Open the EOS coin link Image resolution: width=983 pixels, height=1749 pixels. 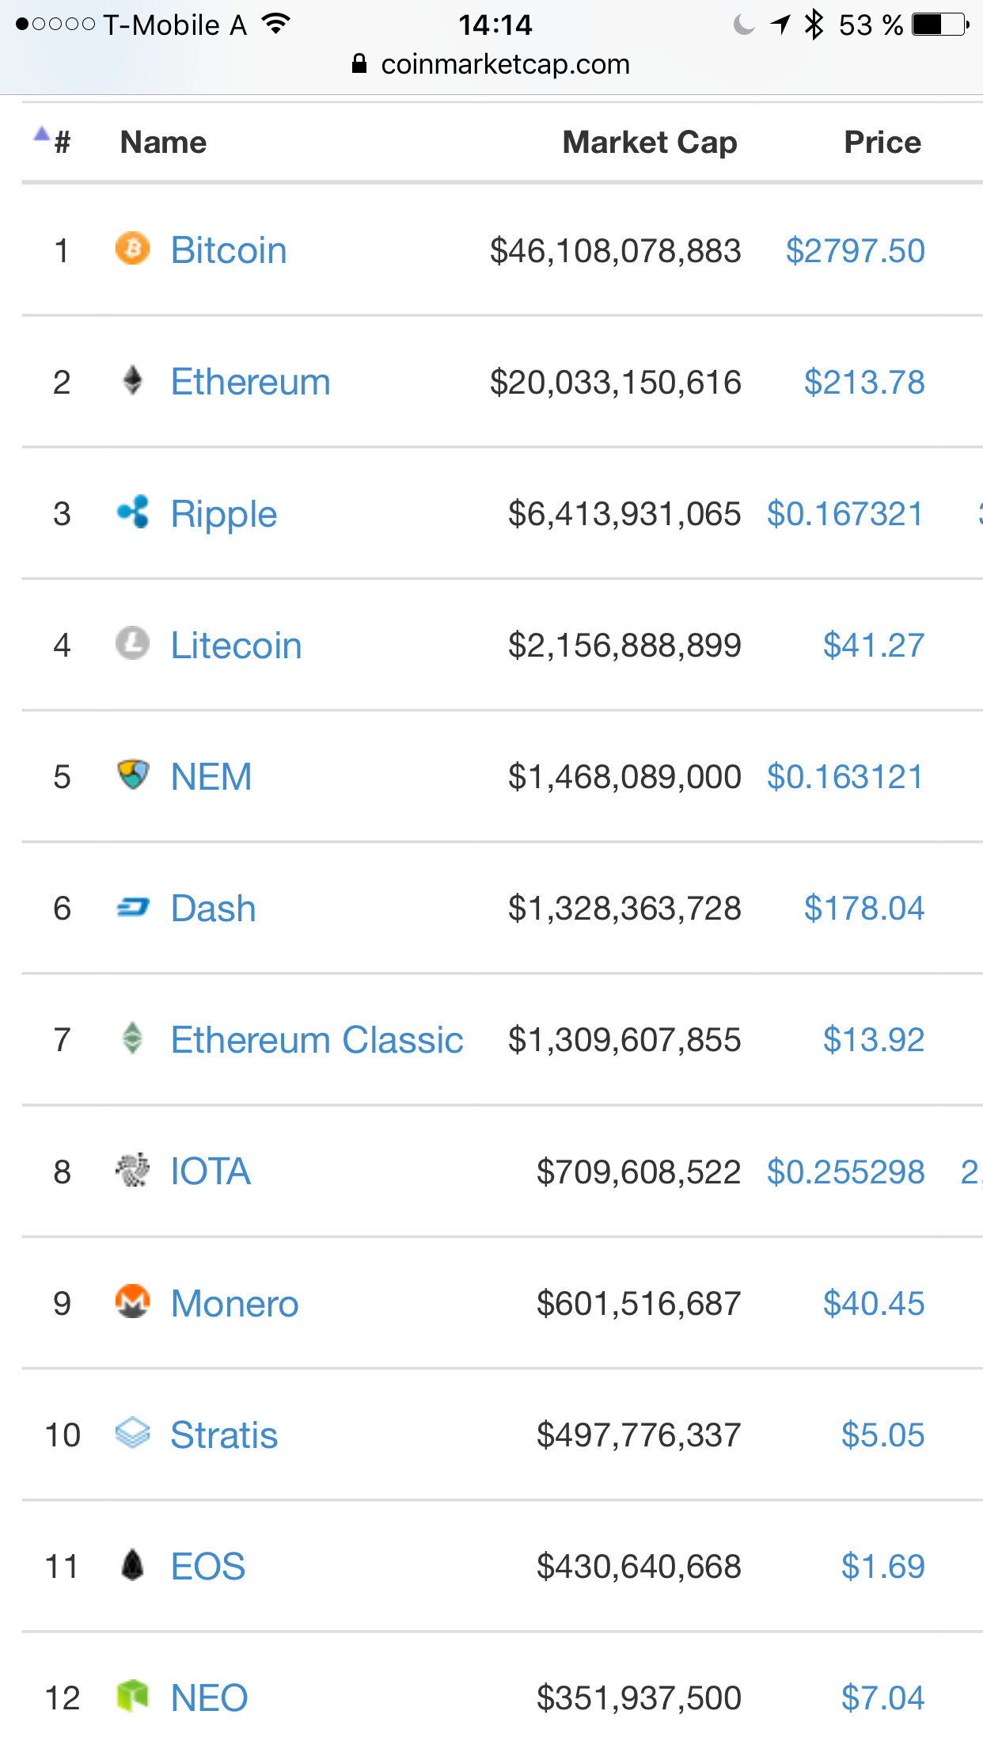pos(208,1566)
